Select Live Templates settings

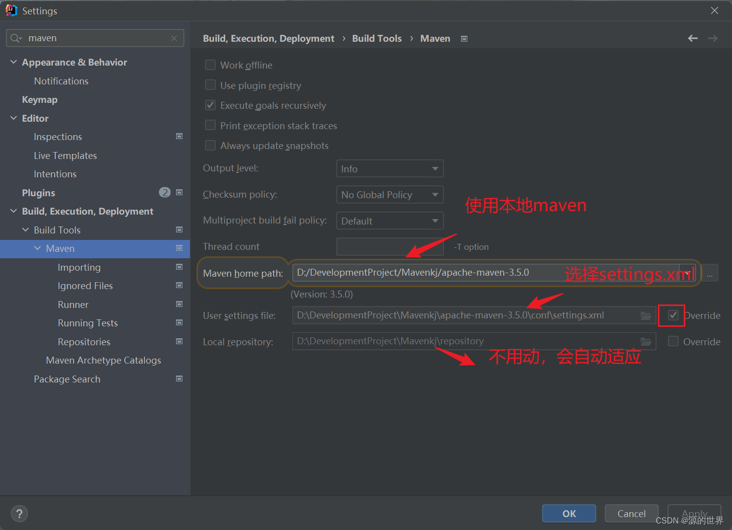(x=65, y=155)
